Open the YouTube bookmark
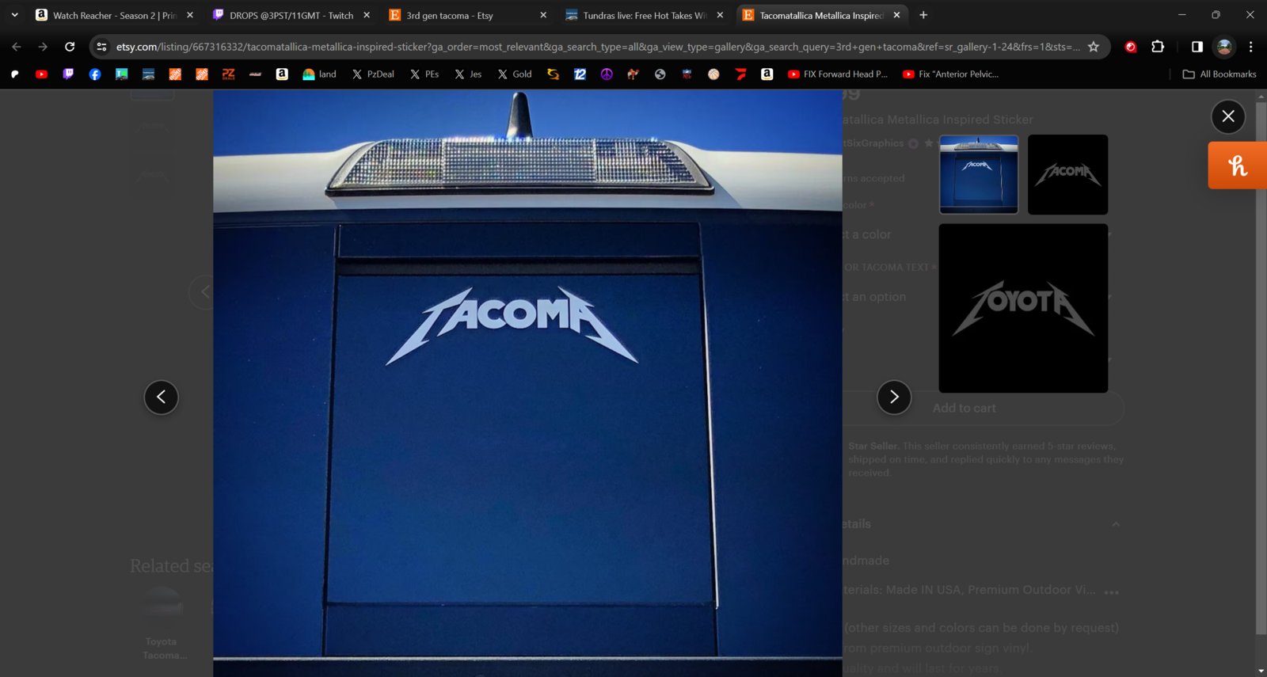Image resolution: width=1267 pixels, height=677 pixels. coord(41,74)
